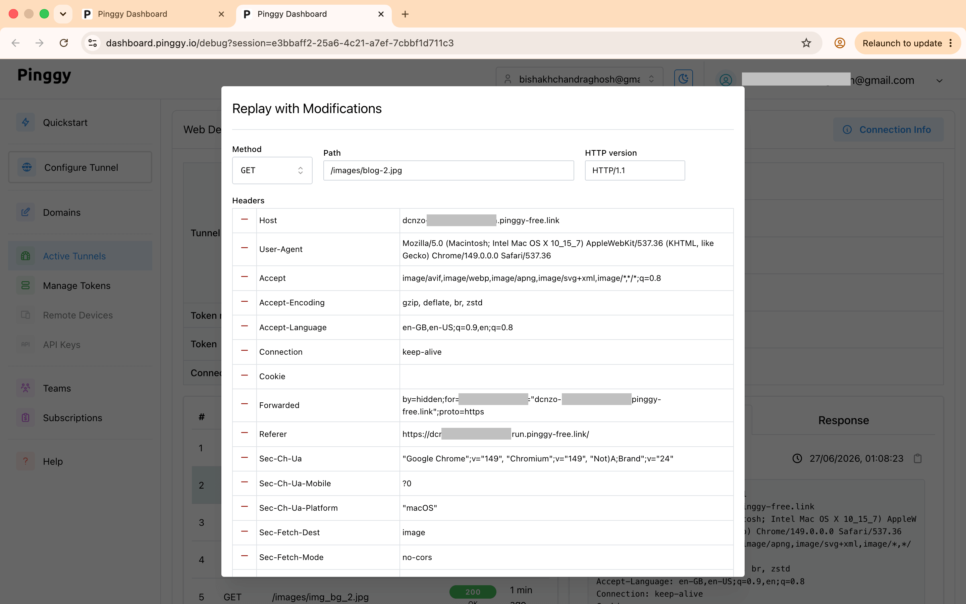The image size is (966, 604).
Task: Click the Quickstart lightning icon
Action: tap(25, 122)
